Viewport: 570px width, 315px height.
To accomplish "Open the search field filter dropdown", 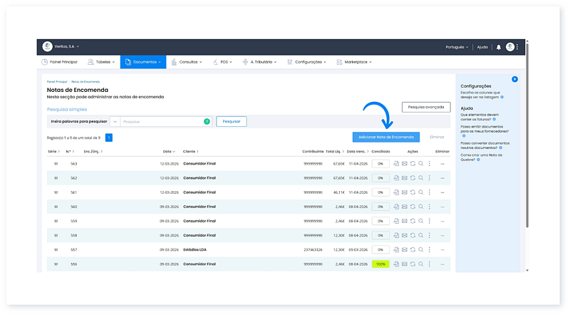I will pyautogui.click(x=115, y=121).
